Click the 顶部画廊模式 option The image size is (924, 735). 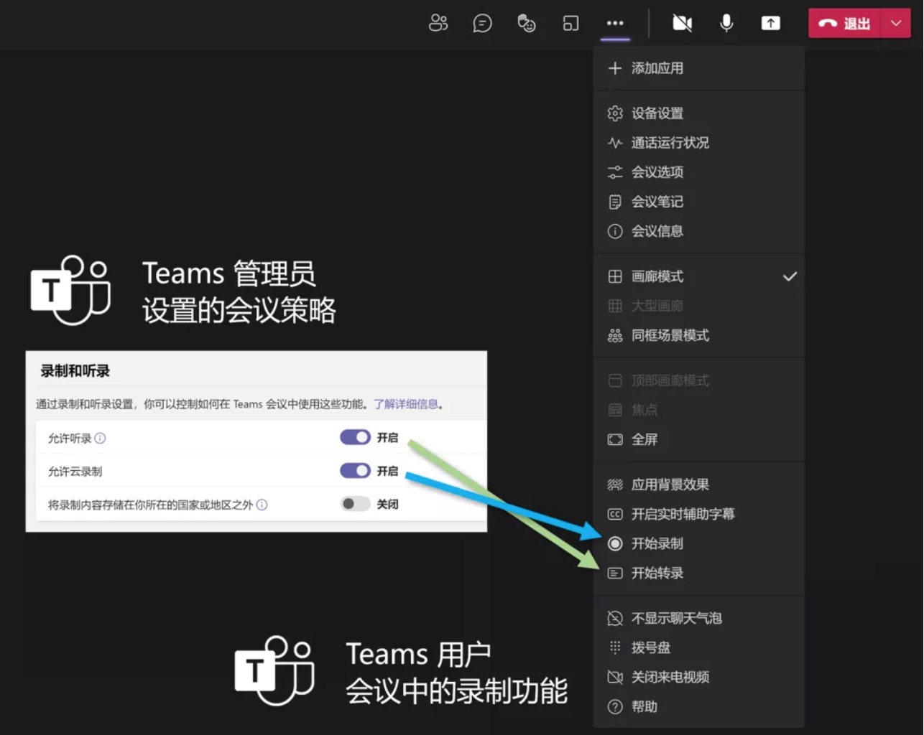[699, 380]
